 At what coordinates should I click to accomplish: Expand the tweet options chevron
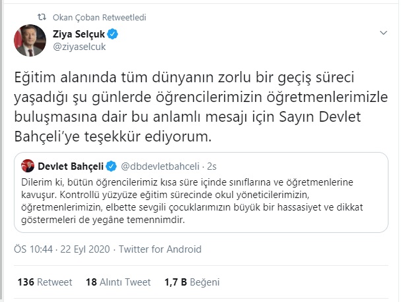tap(383, 33)
